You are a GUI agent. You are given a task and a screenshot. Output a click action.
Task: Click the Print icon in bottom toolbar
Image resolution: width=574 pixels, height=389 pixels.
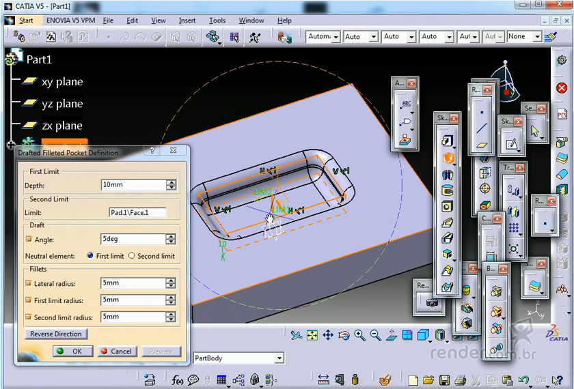[460, 380]
